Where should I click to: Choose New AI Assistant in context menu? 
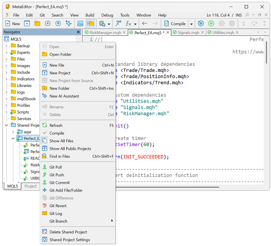click(x=78, y=96)
